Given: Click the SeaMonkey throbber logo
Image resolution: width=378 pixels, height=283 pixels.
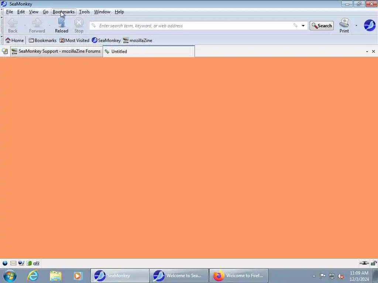Looking at the screenshot, I should (370, 25).
